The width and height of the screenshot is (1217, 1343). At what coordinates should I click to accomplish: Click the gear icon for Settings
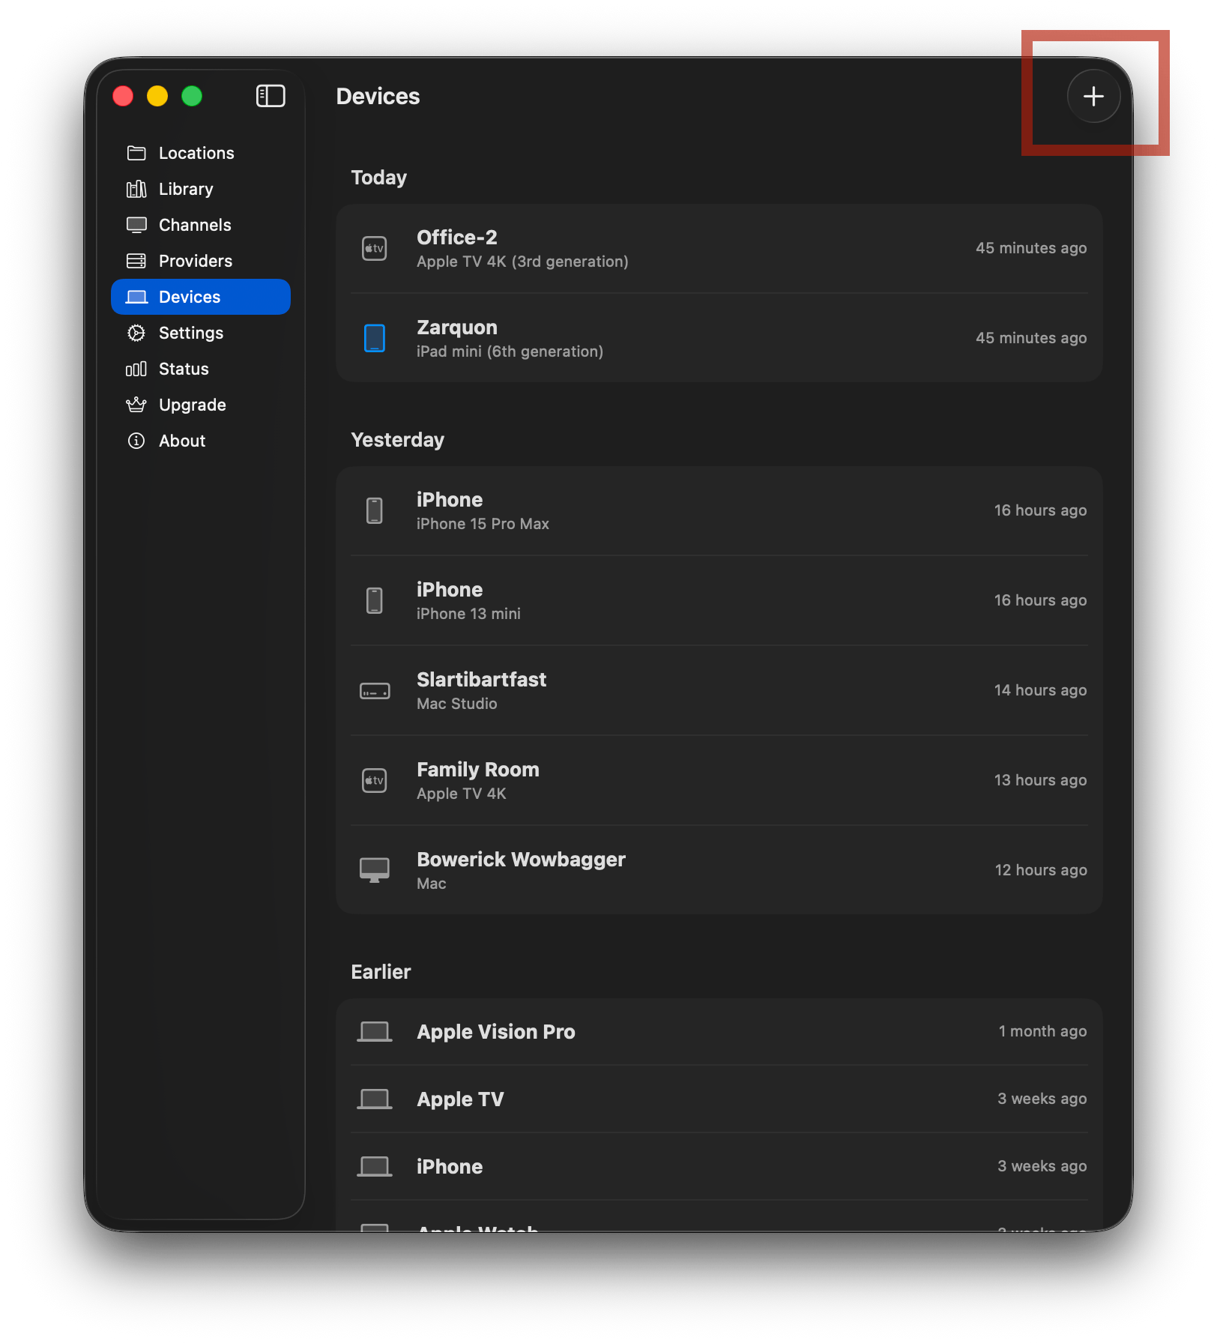point(136,333)
